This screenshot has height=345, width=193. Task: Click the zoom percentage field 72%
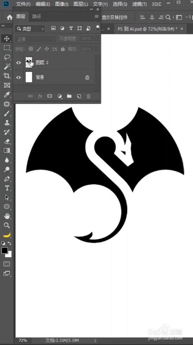coord(23,340)
